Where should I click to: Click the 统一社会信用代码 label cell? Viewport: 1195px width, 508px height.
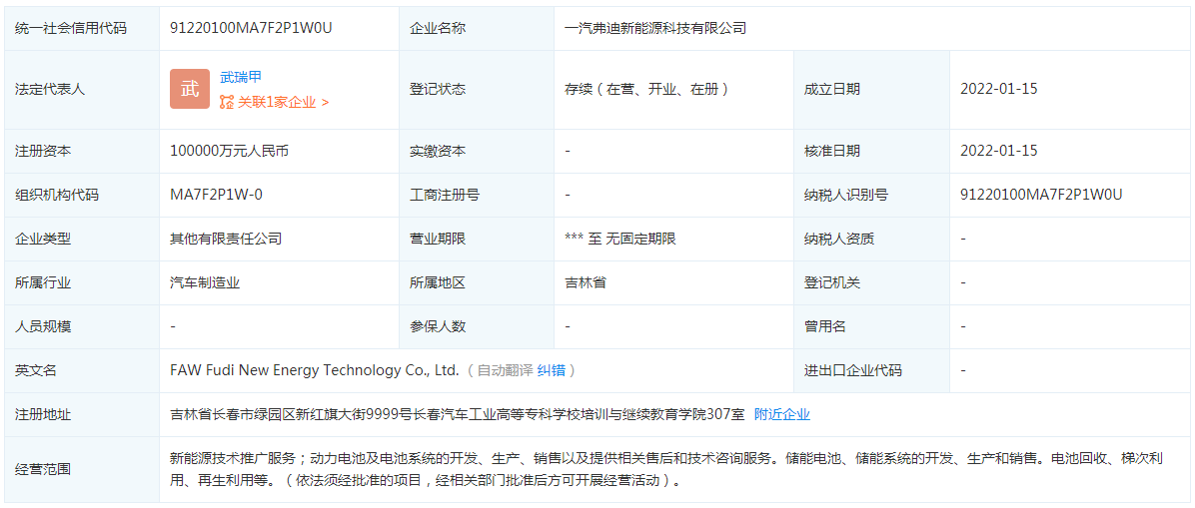(82, 29)
